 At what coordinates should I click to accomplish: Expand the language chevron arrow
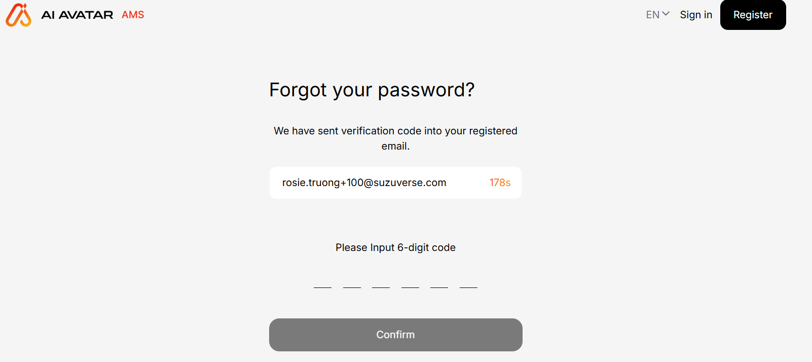[x=666, y=14]
